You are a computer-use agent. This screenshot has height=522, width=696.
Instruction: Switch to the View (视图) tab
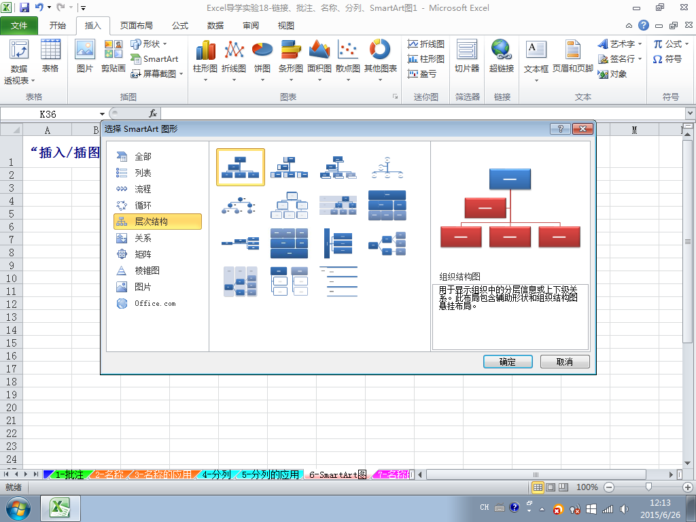click(x=286, y=26)
